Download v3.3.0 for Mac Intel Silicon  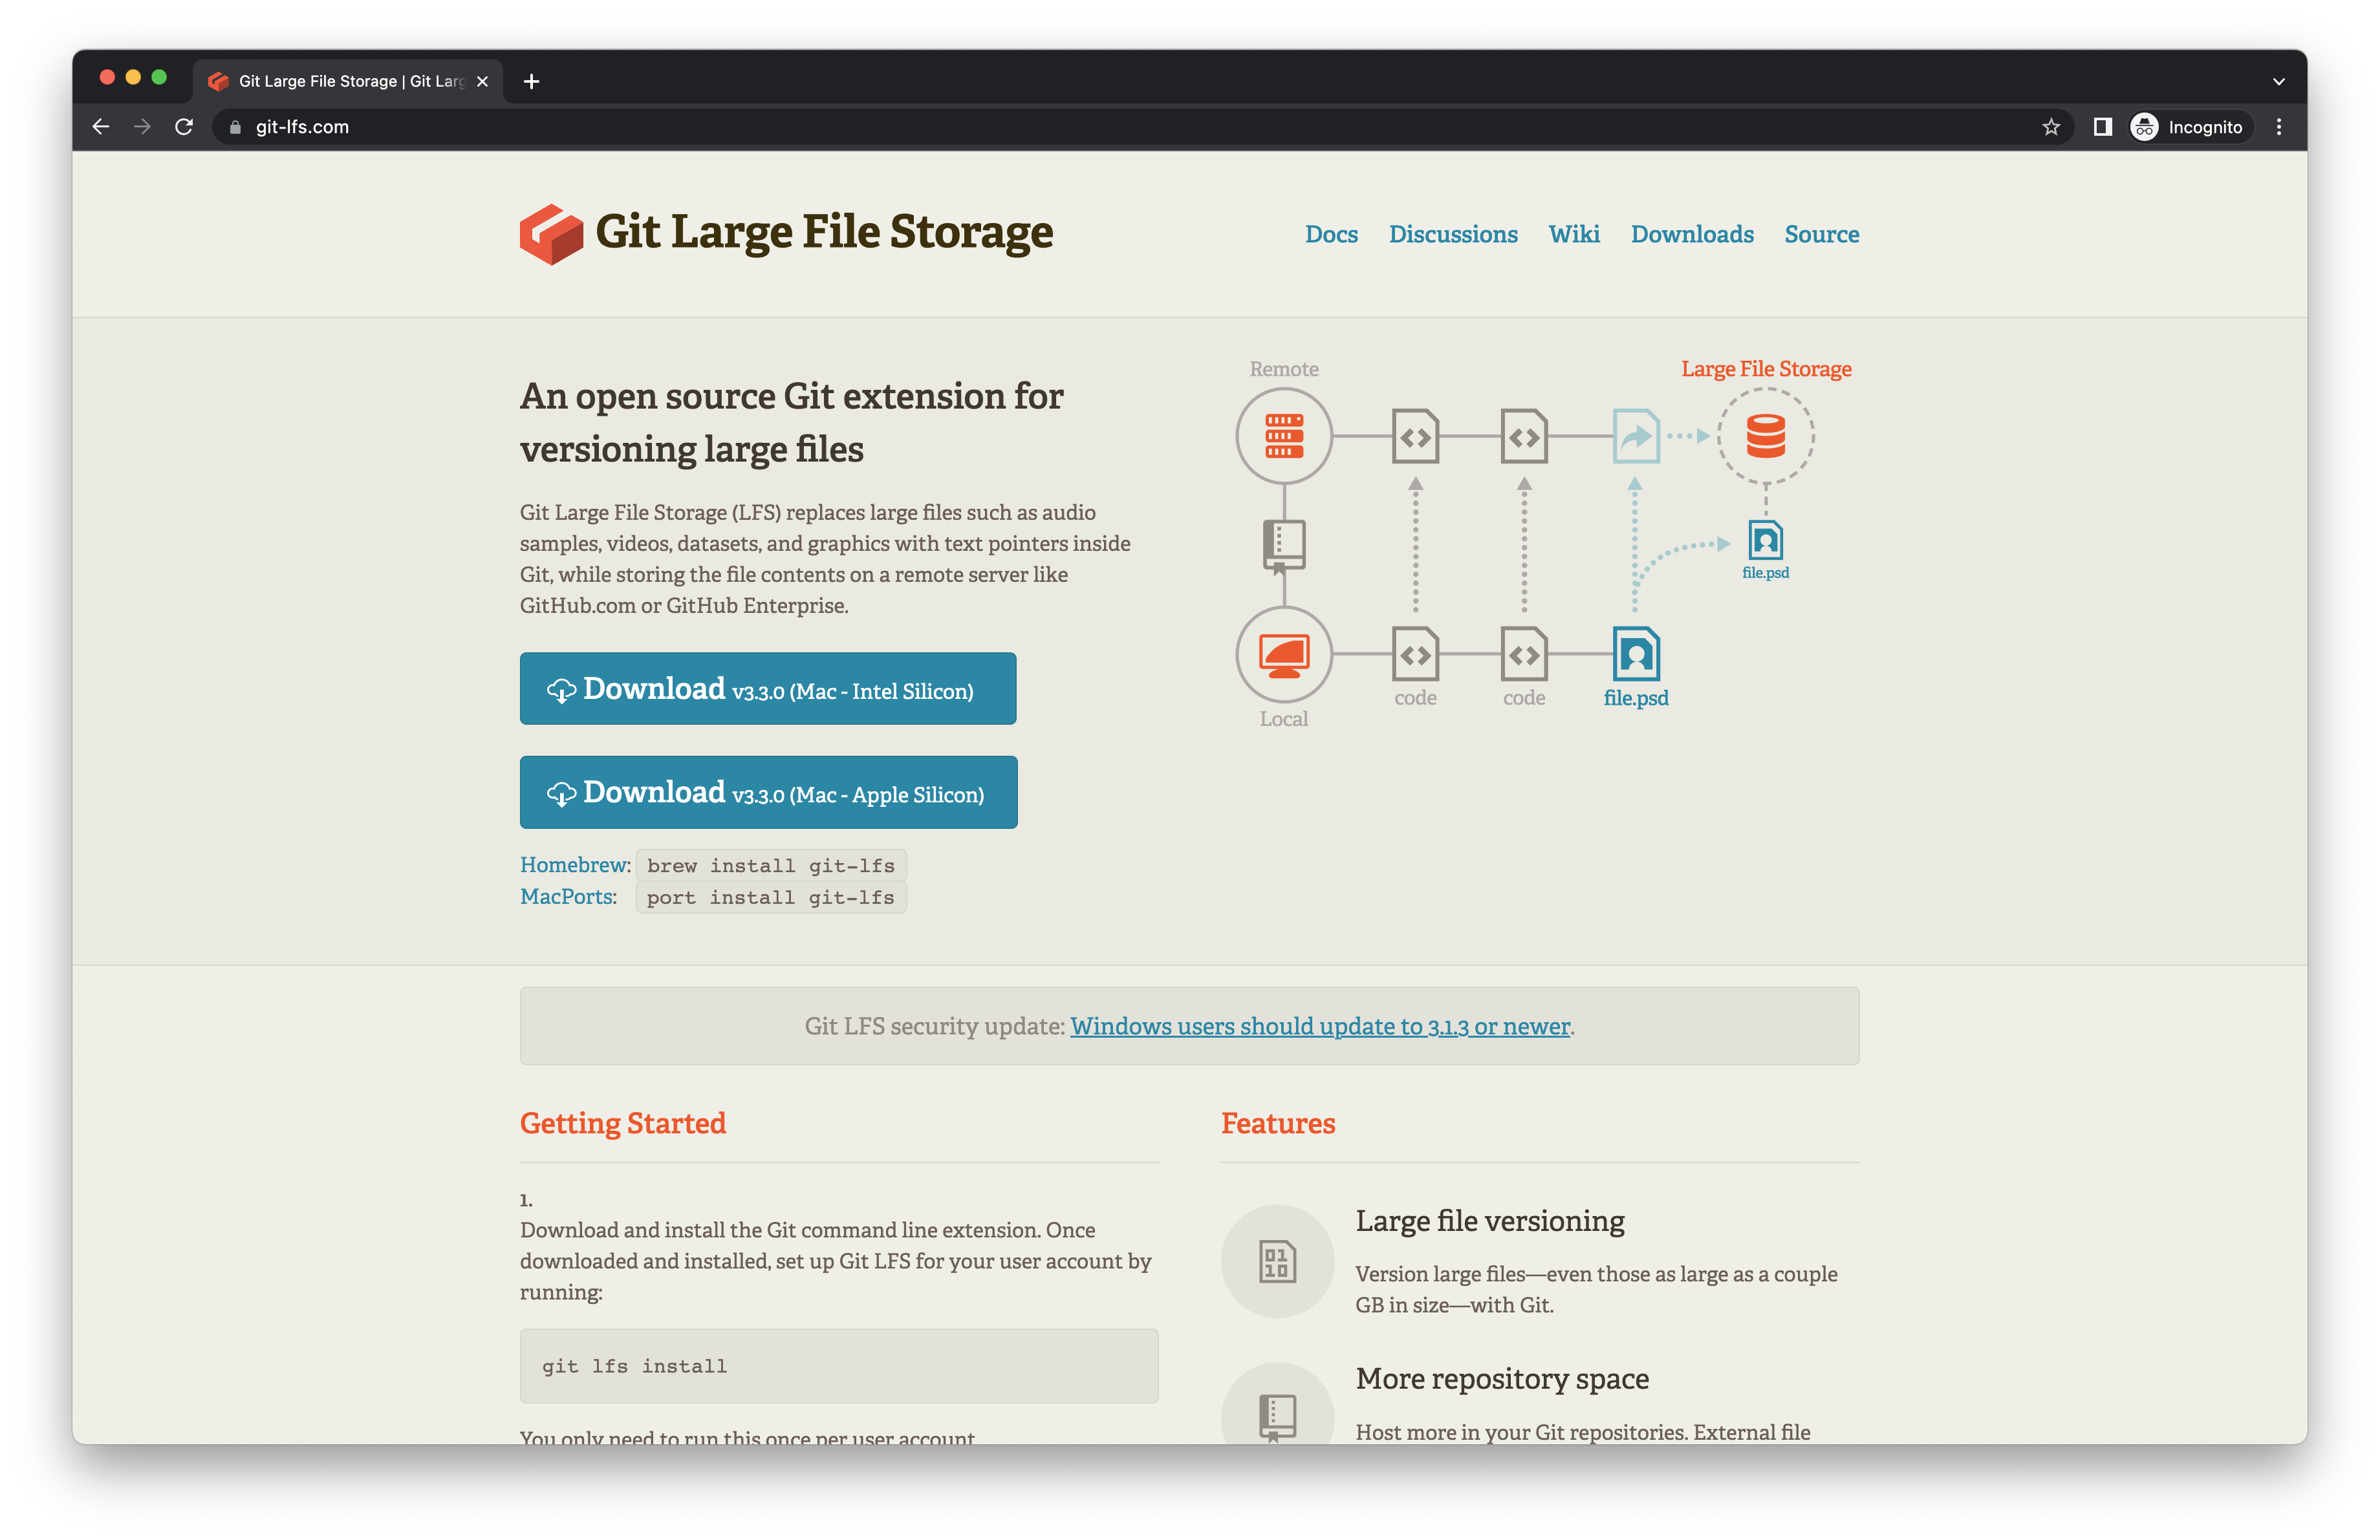pyautogui.click(x=767, y=689)
